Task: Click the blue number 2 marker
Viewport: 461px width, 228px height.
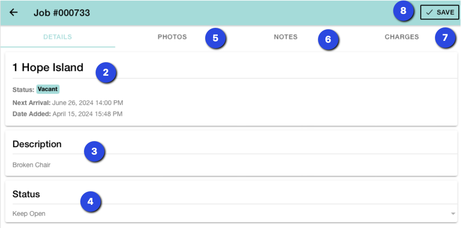Action: (x=106, y=73)
